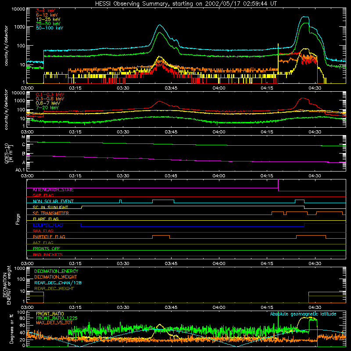Click the Flags panel axis label
Screen dimensions: 351x351
click(x=18, y=219)
